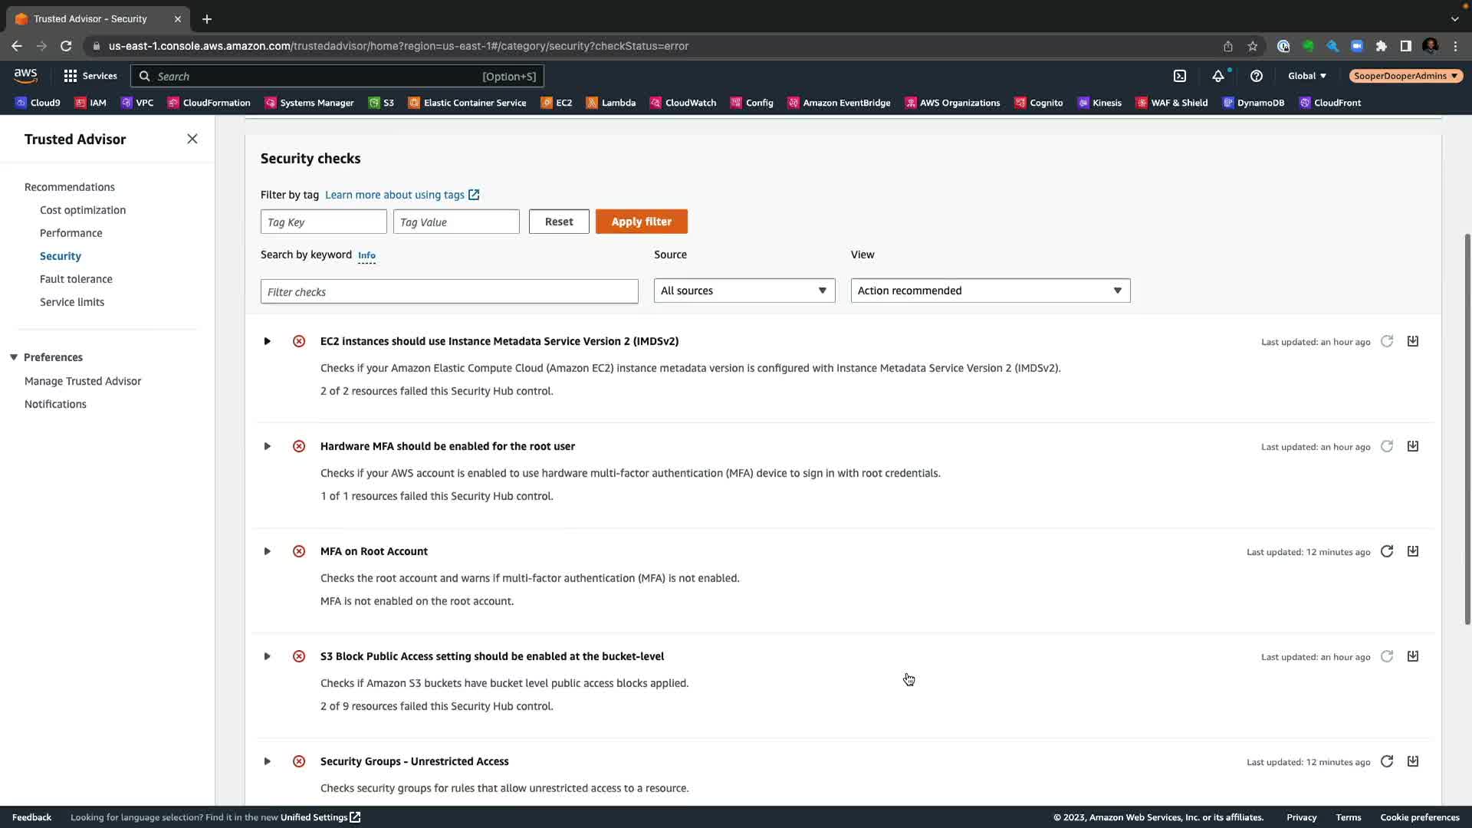Click the Filter checks search field
Screen dimensions: 1472x828
tap(449, 292)
